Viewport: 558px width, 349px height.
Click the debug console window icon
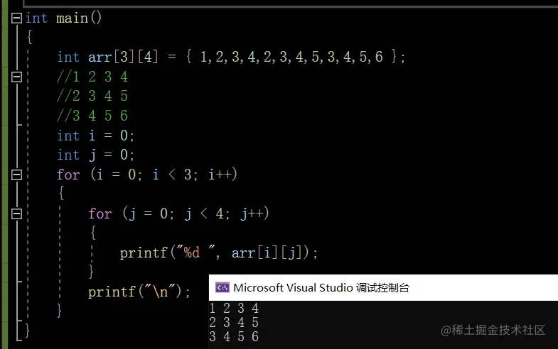[222, 287]
